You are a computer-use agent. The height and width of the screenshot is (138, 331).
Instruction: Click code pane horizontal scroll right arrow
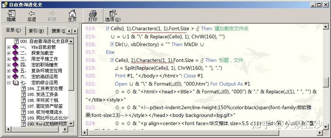coord(320,133)
